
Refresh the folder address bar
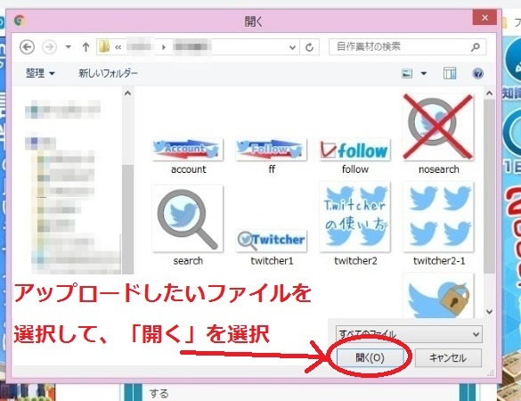coord(310,47)
